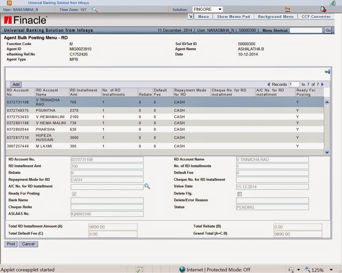The image size is (342, 273).
Task: Click the status bar privacy icon
Action: click(291, 270)
